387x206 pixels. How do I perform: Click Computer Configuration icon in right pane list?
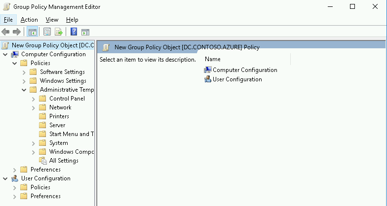coord(207,70)
